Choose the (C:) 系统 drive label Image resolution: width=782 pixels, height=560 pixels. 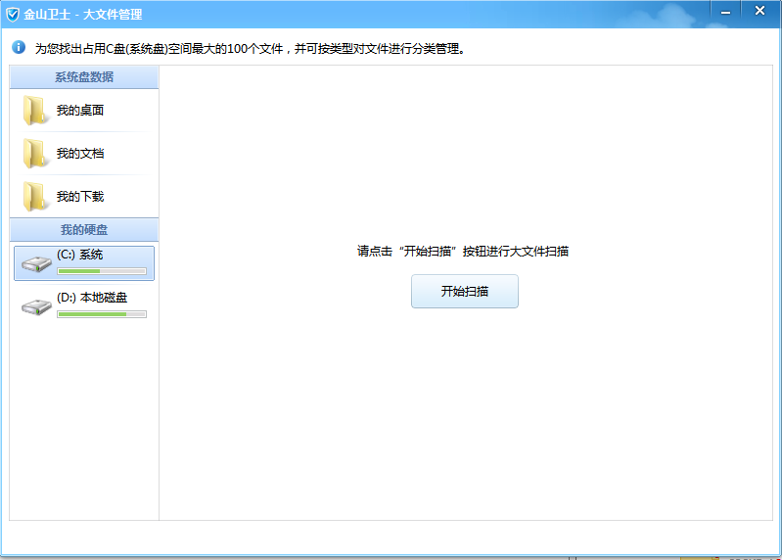click(80, 255)
